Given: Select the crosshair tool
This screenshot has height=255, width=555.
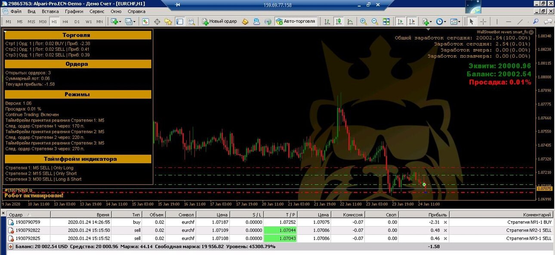Looking at the screenshot, I should [483, 22].
